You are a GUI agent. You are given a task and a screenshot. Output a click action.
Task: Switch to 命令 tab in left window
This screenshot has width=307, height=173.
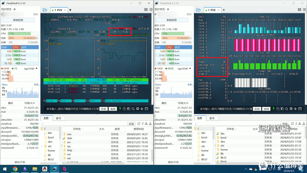point(59,118)
